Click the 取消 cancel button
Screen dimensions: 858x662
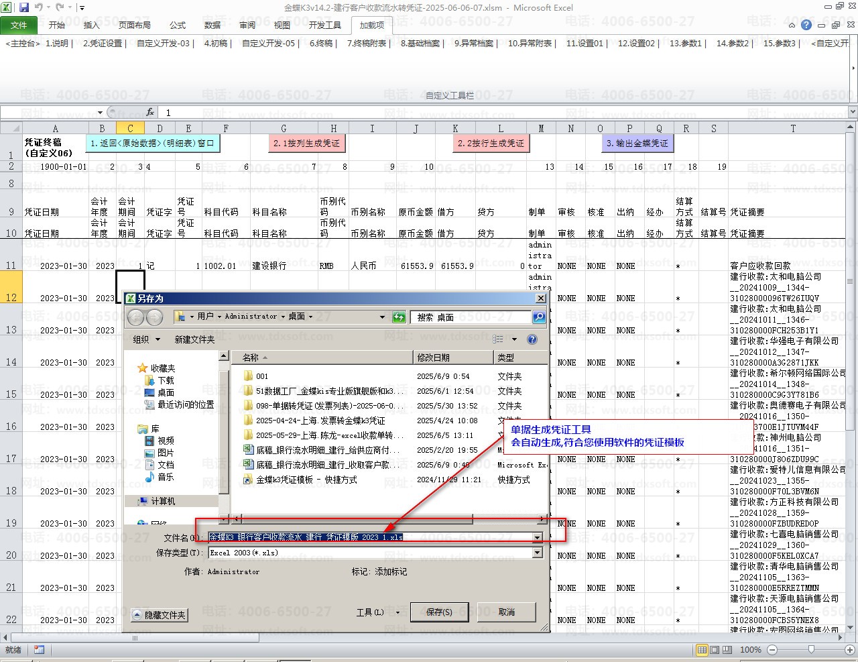pos(507,612)
